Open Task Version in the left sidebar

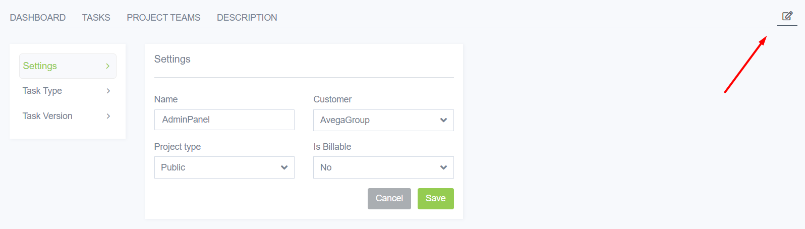(x=47, y=116)
